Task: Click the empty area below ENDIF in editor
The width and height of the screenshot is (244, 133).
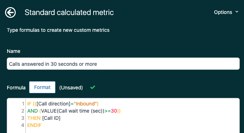Action: point(132,130)
